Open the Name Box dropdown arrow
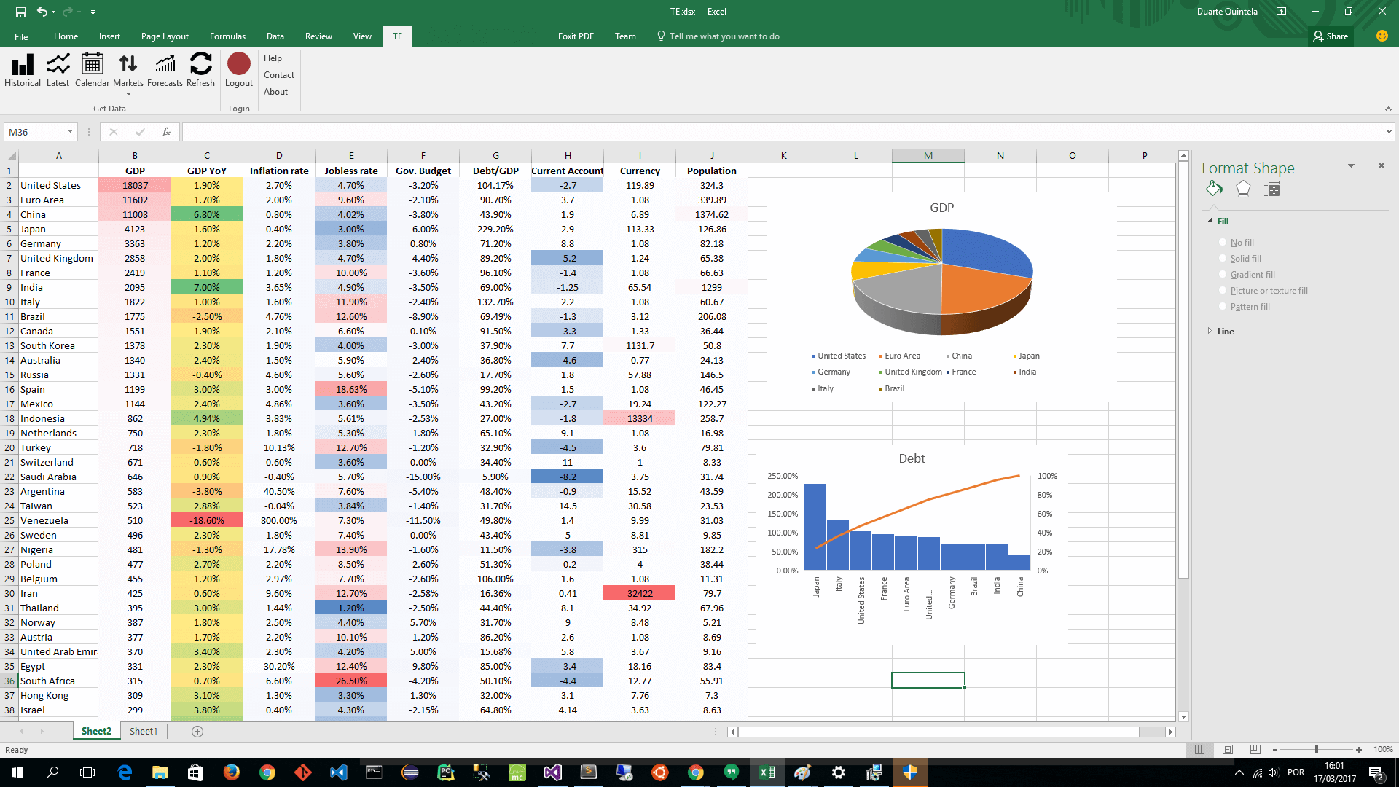1399x787 pixels. tap(70, 132)
